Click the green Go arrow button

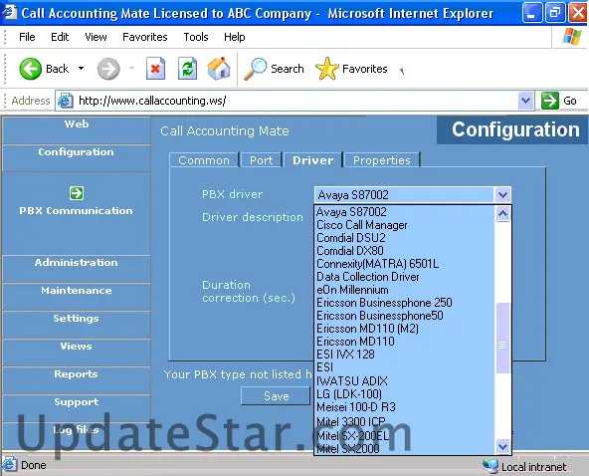(x=550, y=101)
